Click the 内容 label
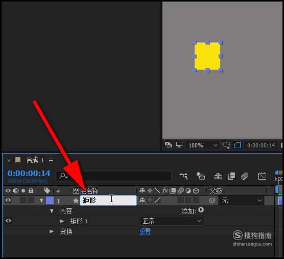The image size is (284, 259). pyautogui.click(x=66, y=211)
